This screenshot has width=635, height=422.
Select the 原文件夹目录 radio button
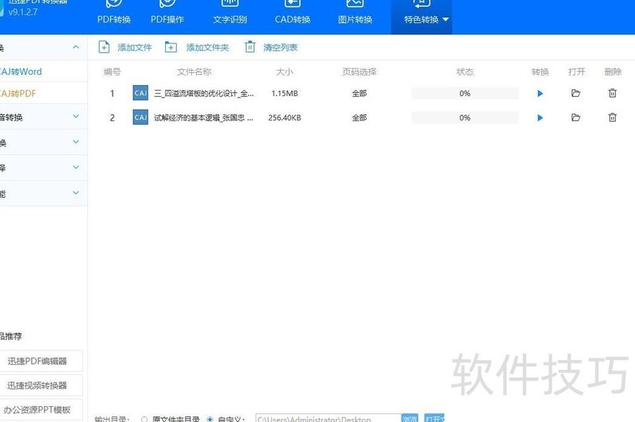pos(144,419)
